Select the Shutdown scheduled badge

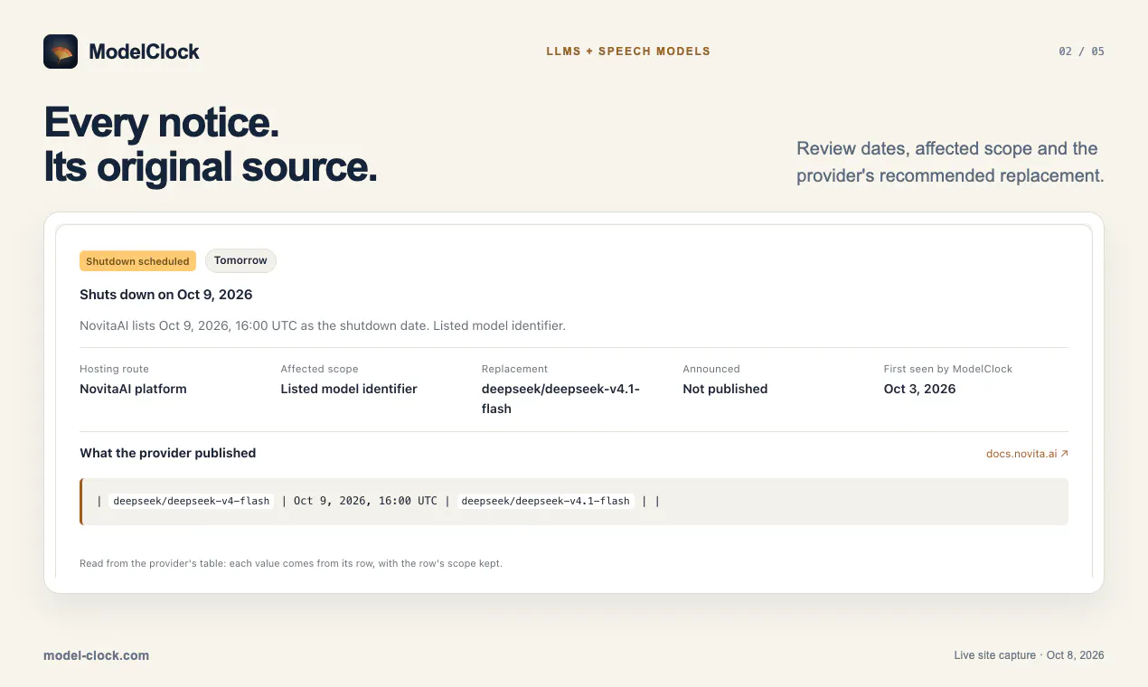(x=137, y=261)
